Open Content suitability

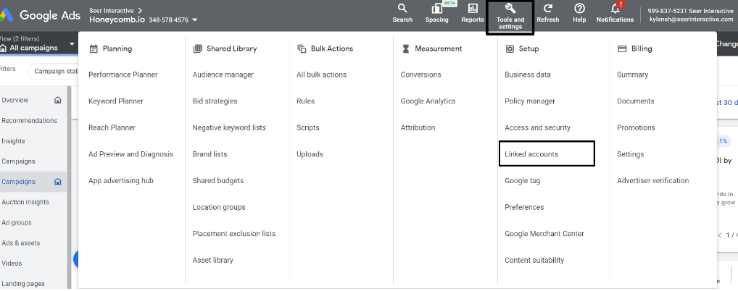click(534, 260)
